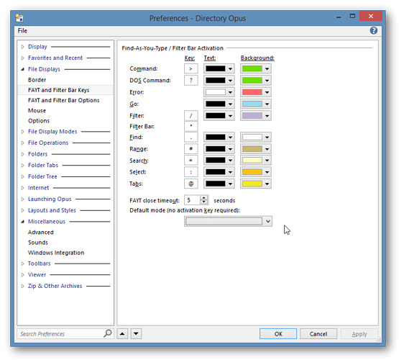399x360 pixels.
Task: Select FAYT and Filter Bar Options page
Action: tap(63, 100)
